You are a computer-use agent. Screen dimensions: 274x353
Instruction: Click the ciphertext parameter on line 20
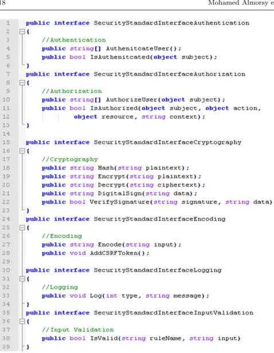tap(178, 185)
